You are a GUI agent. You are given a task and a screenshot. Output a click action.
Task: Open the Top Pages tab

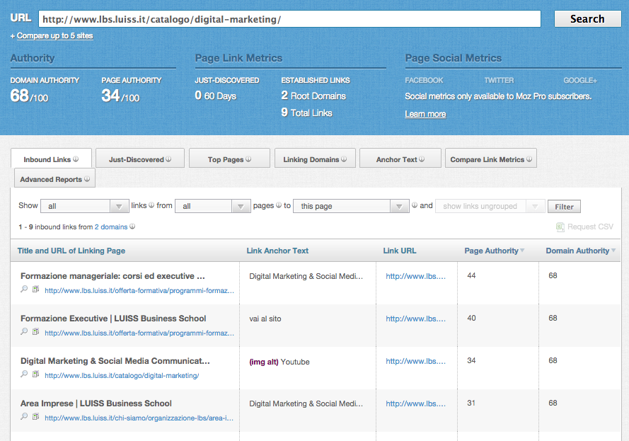point(229,158)
